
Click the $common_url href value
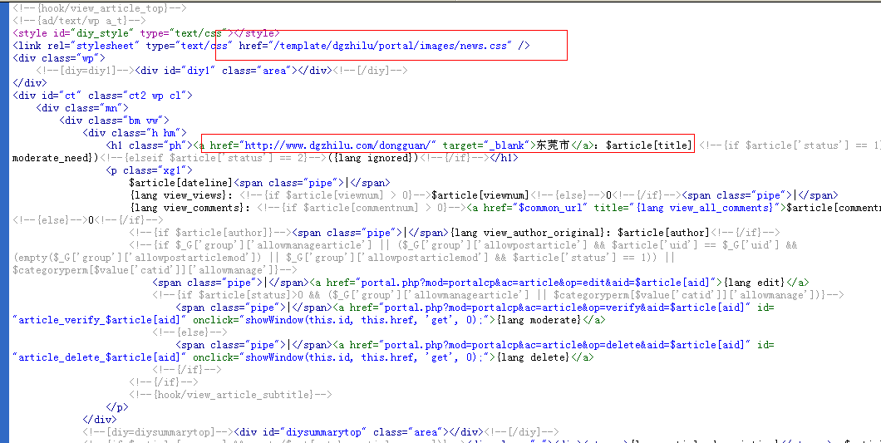point(553,208)
